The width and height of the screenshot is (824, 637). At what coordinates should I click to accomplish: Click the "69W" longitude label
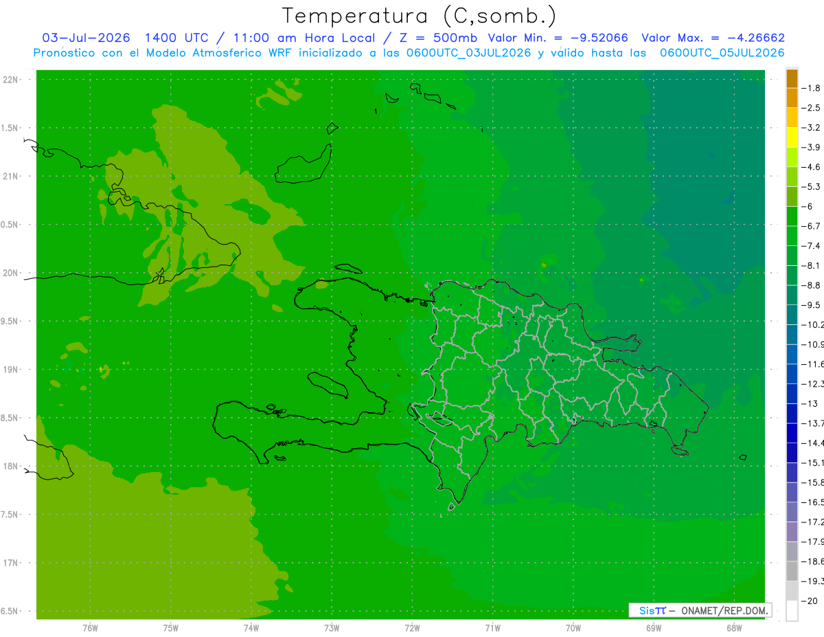point(653,628)
